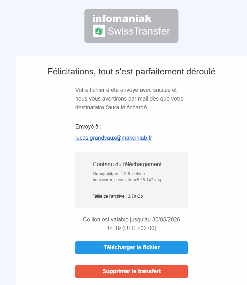
Task: Open the lucas.grandvaux@makeinlab.fr email link
Action: pos(113,138)
